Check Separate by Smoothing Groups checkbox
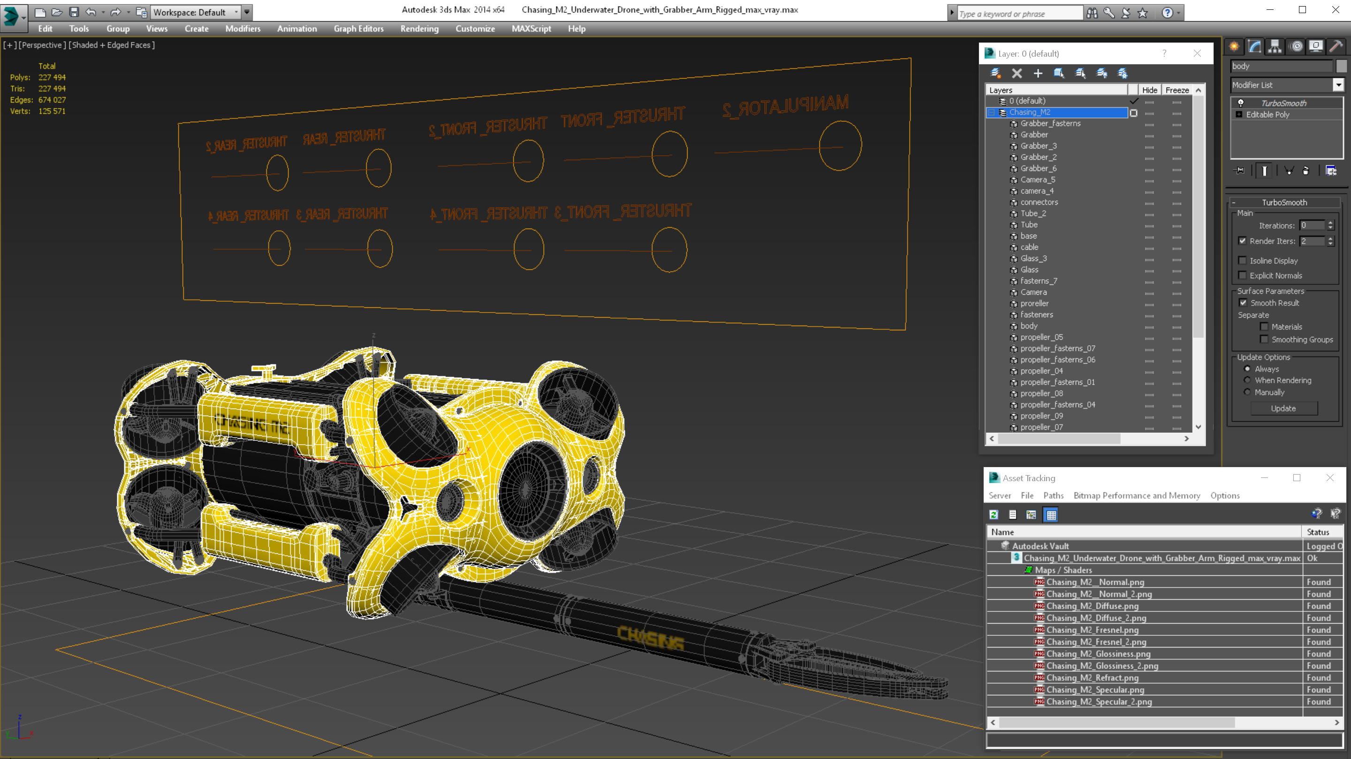The image size is (1351, 759). click(x=1264, y=339)
